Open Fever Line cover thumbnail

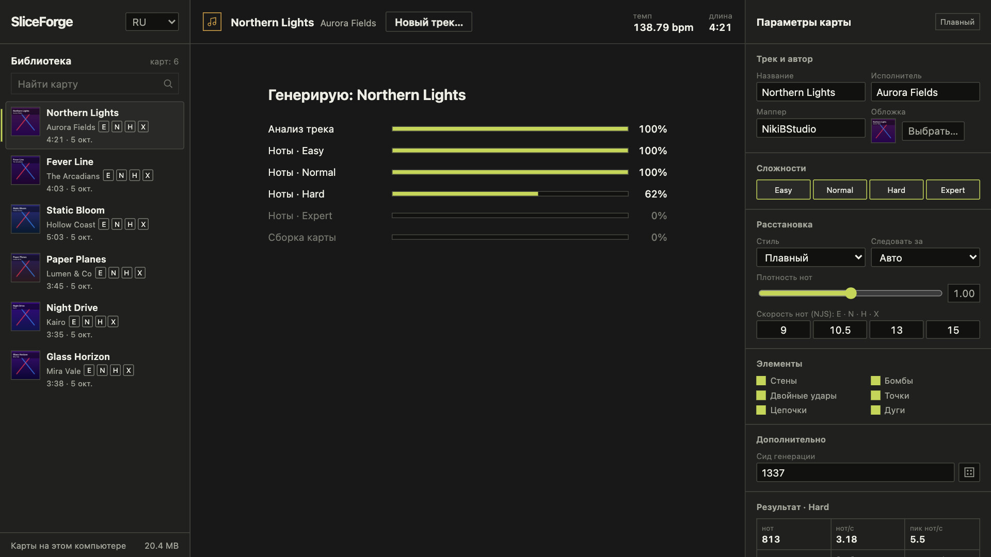pyautogui.click(x=25, y=170)
